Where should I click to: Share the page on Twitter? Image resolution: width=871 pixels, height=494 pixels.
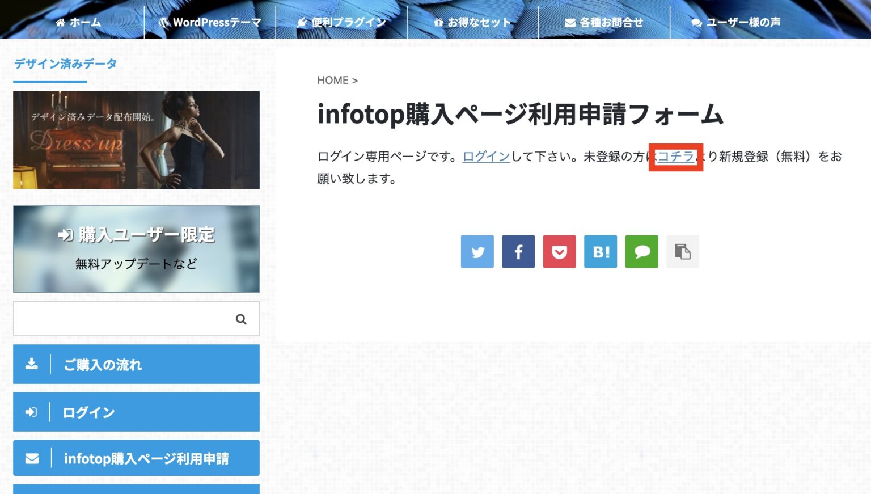477,251
